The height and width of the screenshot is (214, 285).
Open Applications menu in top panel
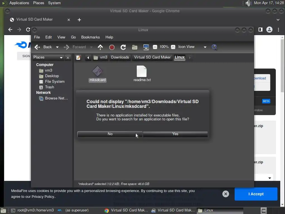[x=19, y=3]
